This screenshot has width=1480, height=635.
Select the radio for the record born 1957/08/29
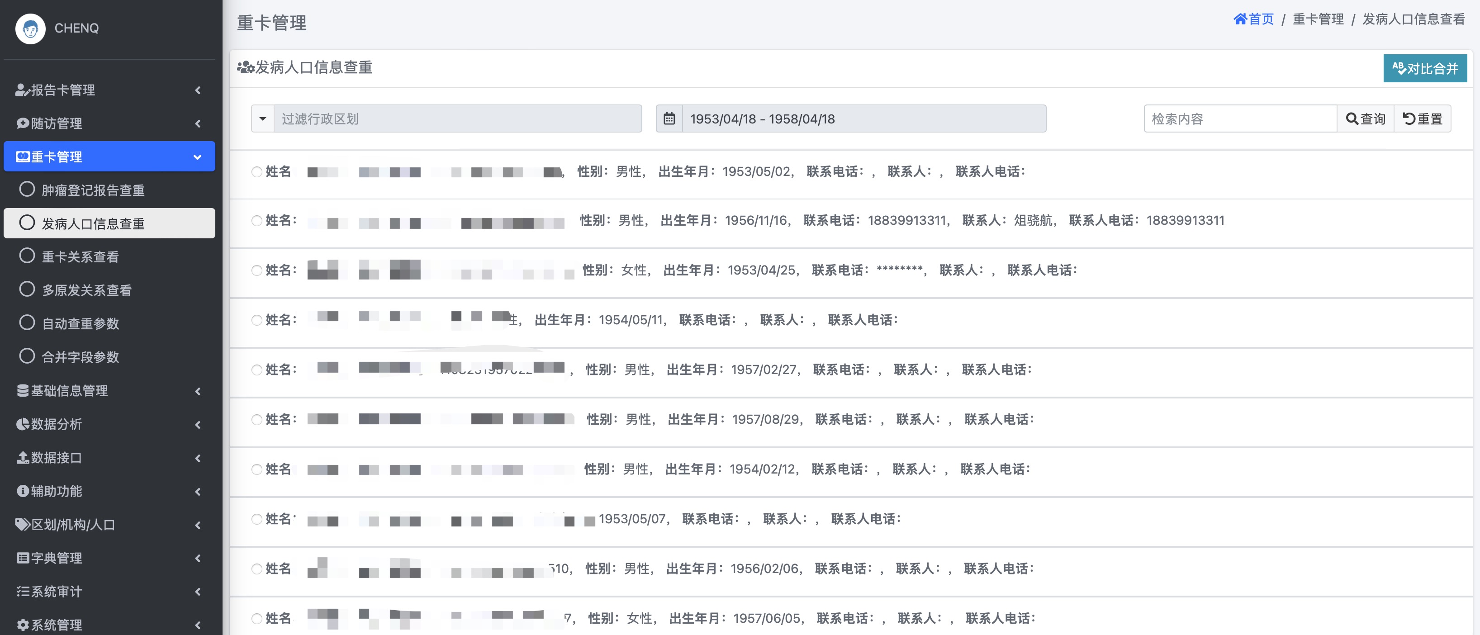(x=257, y=420)
